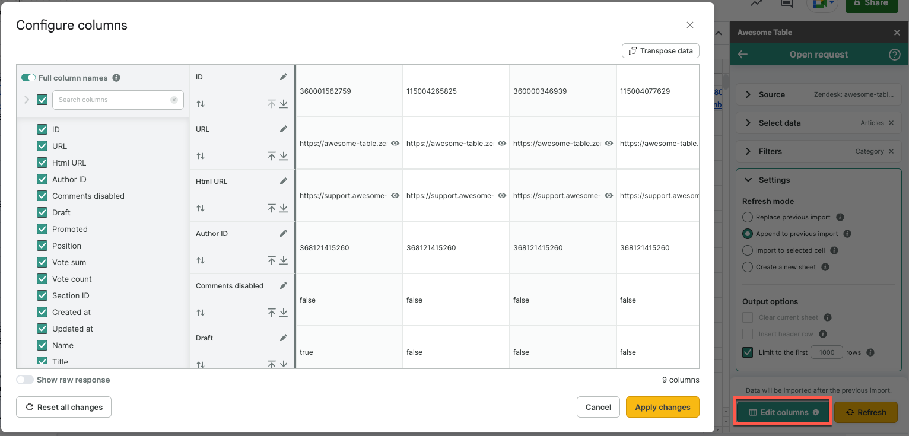Image resolution: width=909 pixels, height=436 pixels.
Task: Move the URL column to the bottom
Action: (x=284, y=156)
